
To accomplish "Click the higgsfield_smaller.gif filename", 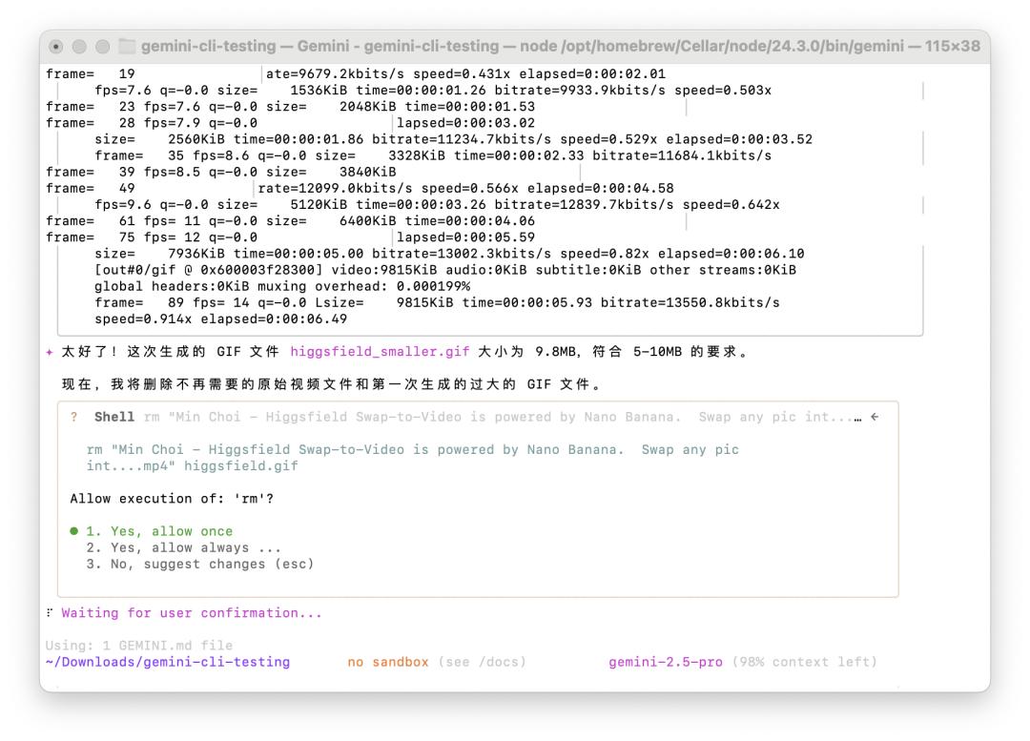I will click(380, 352).
